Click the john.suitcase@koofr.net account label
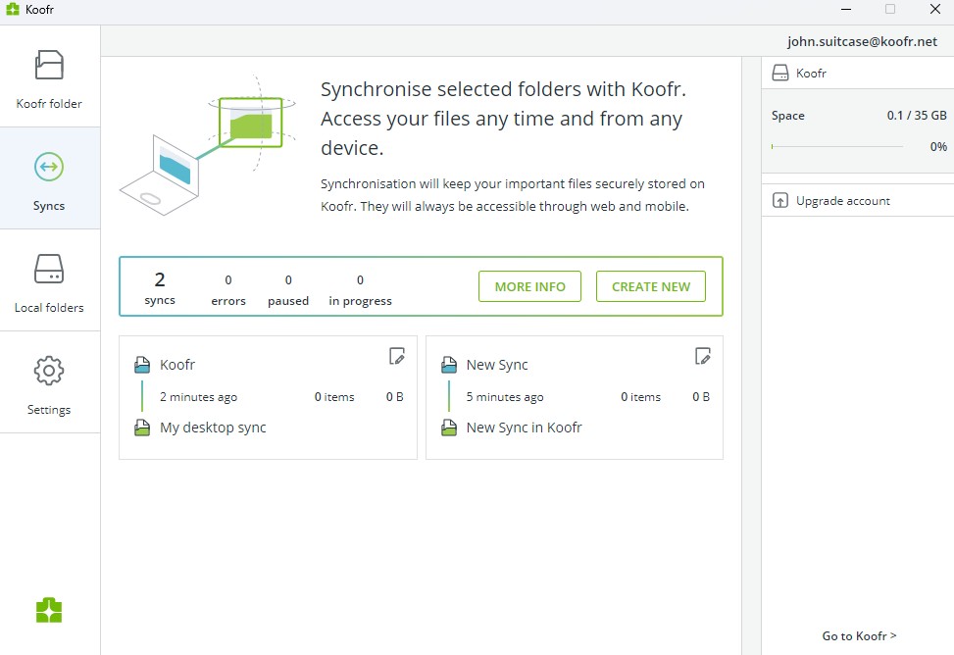Image resolution: width=954 pixels, height=655 pixels. point(862,41)
